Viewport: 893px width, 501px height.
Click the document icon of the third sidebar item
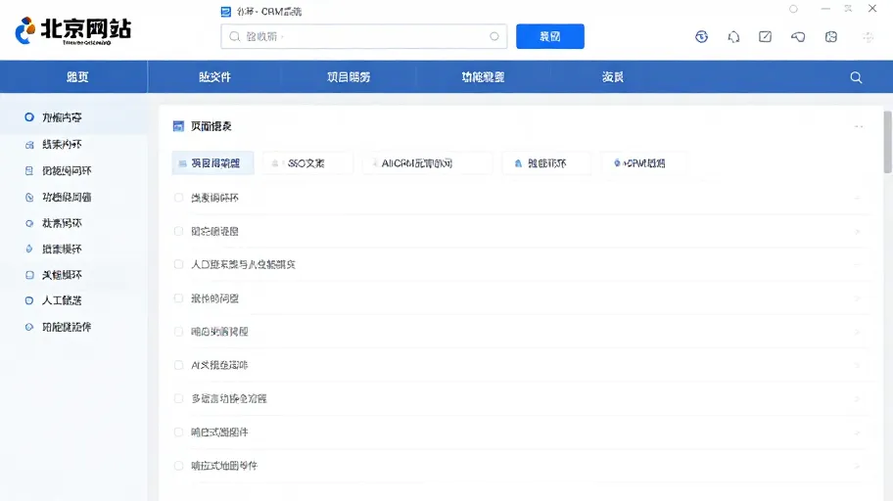29,171
